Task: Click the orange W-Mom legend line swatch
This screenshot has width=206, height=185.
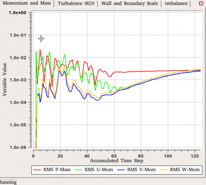Action: [x=164, y=170]
